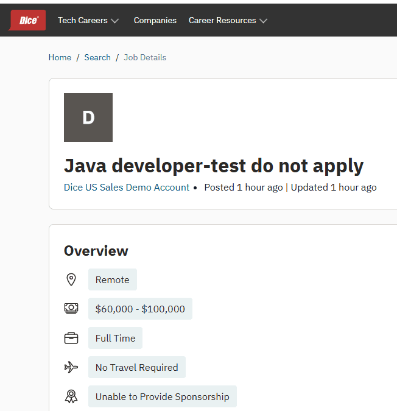Screen dimensions: 397x411
Task: Click the location pin icon
Action: [71, 279]
